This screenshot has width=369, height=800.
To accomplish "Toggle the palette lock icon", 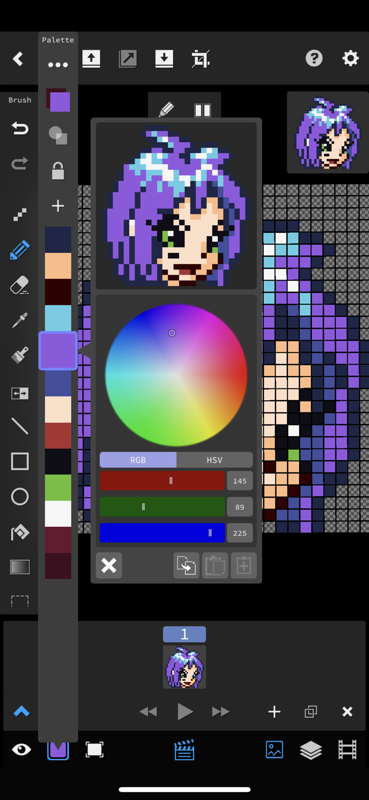I will pos(58,171).
